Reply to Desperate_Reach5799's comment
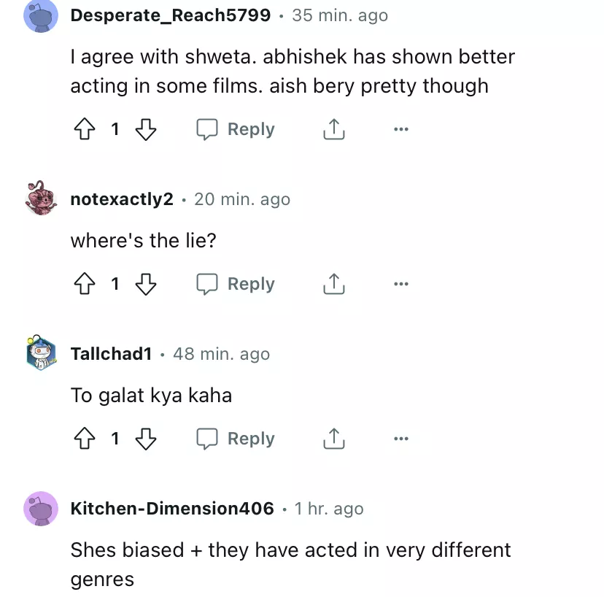The width and height of the screenshot is (604, 597). click(236, 129)
